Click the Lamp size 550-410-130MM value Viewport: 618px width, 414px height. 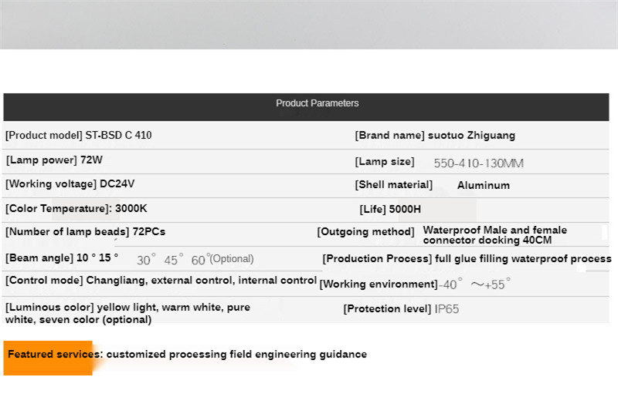pyautogui.click(x=478, y=163)
